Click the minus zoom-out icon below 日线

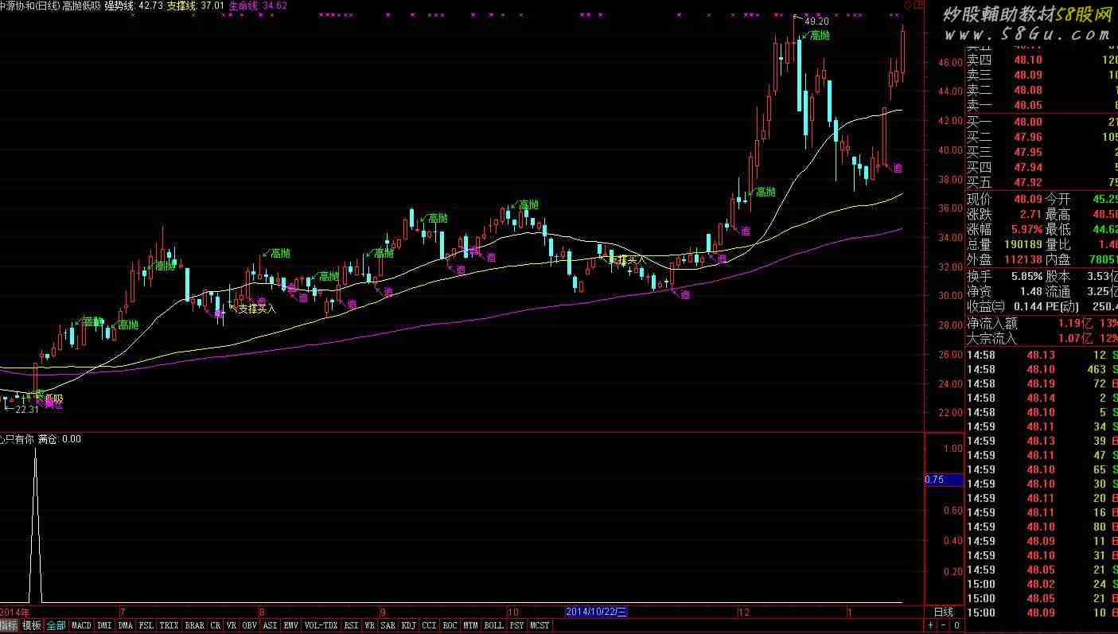coord(944,627)
